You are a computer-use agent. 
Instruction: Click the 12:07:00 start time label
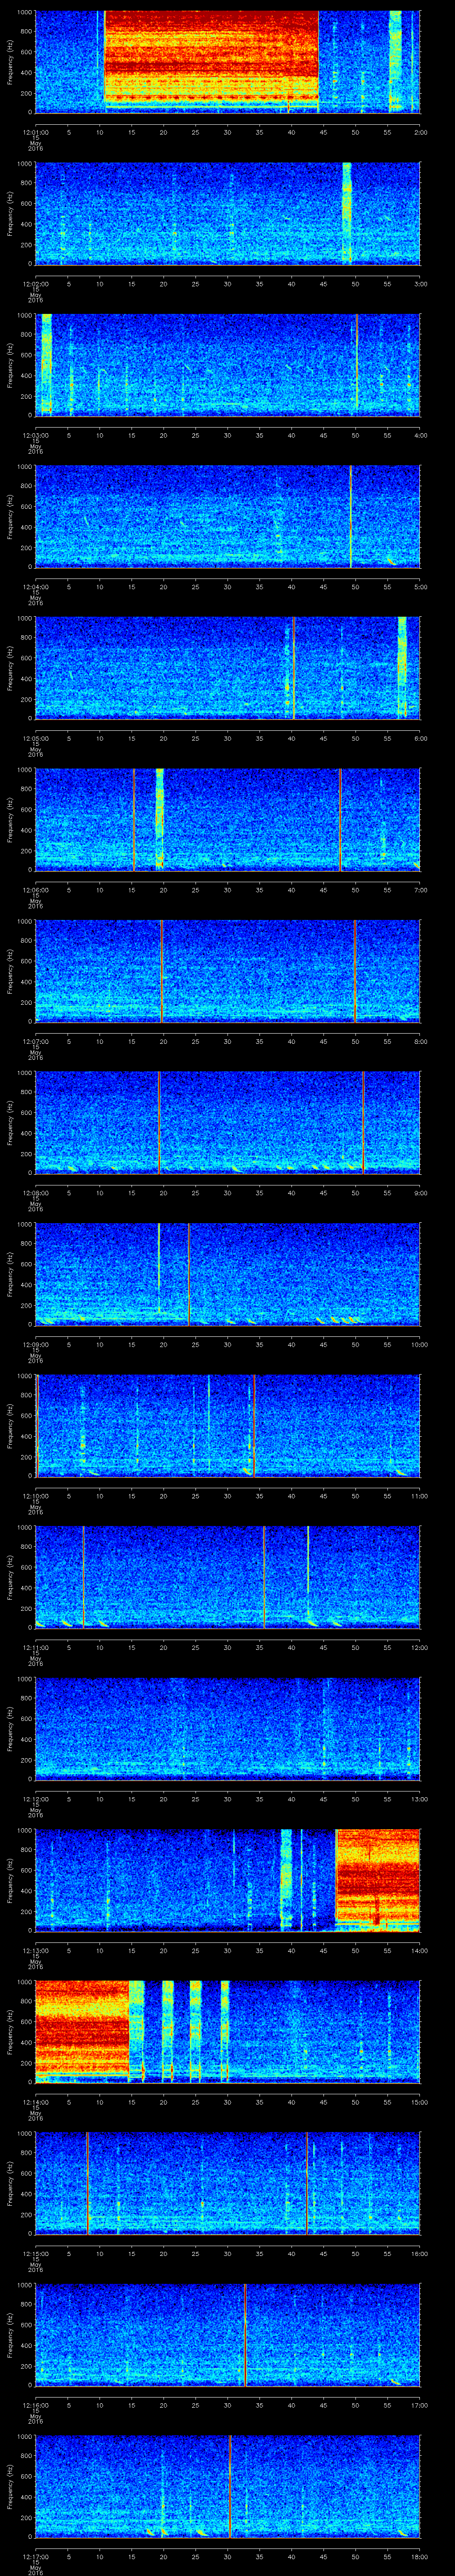tap(36, 1041)
